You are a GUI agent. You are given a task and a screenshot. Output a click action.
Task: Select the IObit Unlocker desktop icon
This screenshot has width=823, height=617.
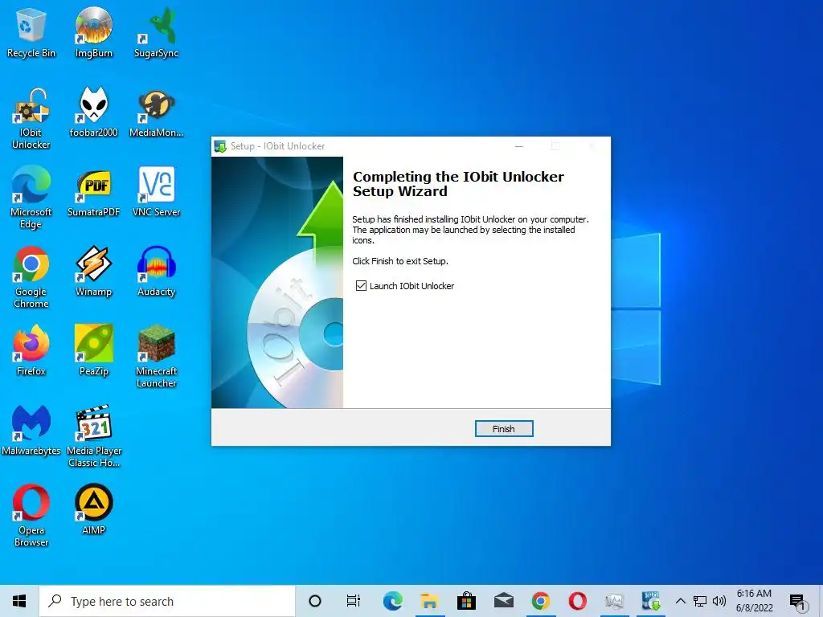click(x=31, y=119)
